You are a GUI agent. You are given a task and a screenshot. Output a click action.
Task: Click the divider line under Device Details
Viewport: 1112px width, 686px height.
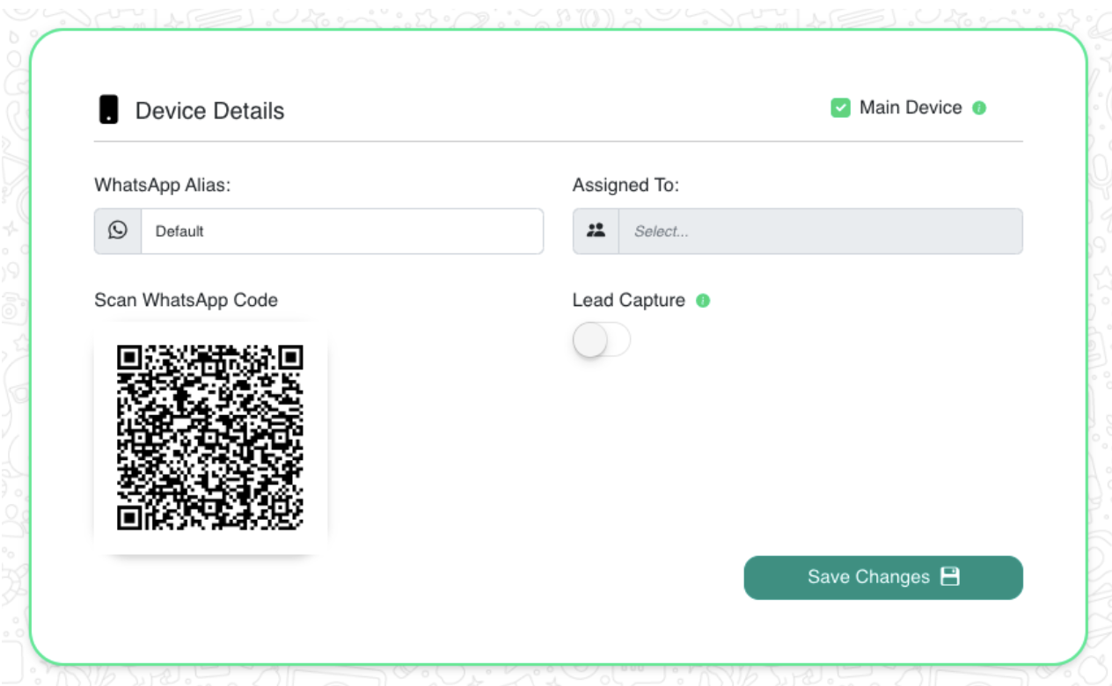point(558,142)
